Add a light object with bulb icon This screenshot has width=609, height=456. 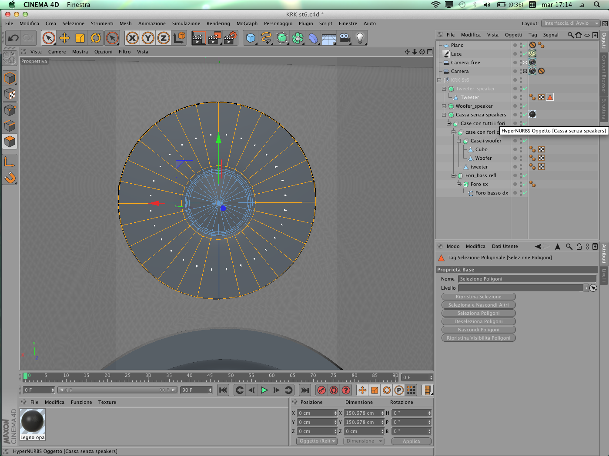360,38
